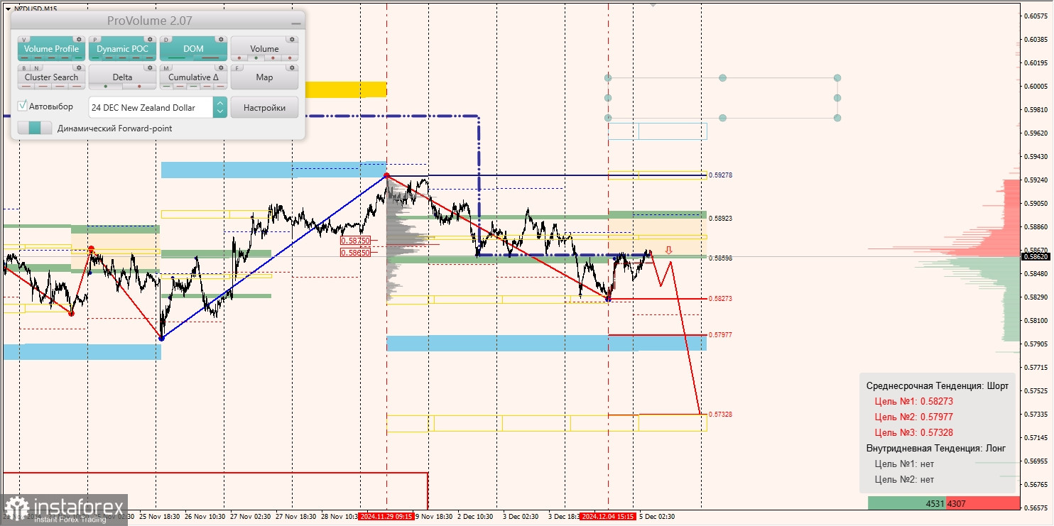Screen dimensions: 1054x526
Task: Click the 5 Dec 02:30 time axis label
Action: pos(657,517)
